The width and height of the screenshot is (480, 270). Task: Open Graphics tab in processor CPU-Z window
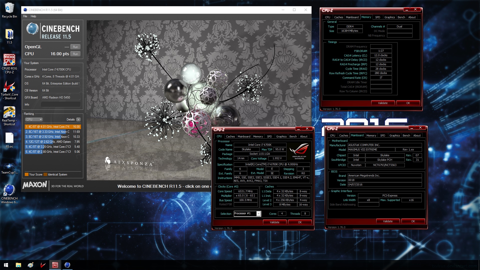tap(281, 136)
